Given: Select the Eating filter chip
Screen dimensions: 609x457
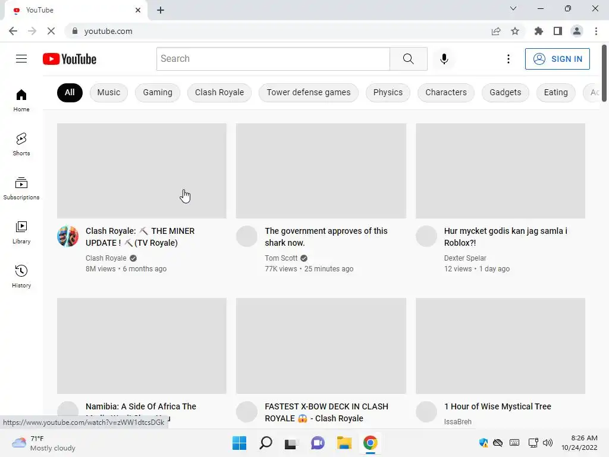Looking at the screenshot, I should [x=556, y=92].
